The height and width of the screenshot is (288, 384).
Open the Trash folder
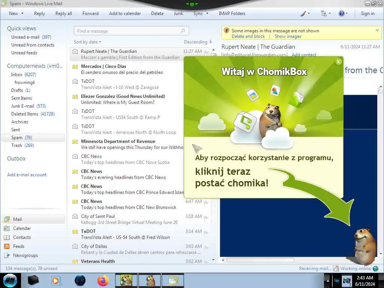pos(22,145)
